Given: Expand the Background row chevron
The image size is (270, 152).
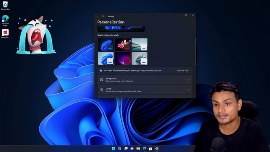Looking at the screenshot, I should click(x=189, y=80).
